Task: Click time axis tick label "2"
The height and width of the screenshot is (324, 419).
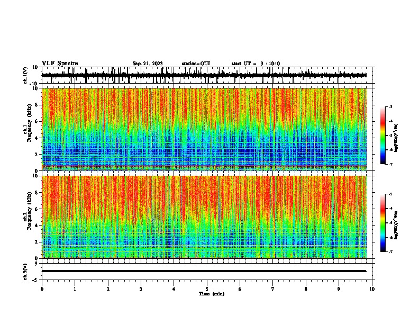Action: pyautogui.click(x=108, y=289)
